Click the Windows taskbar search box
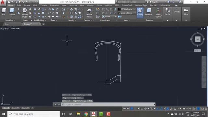The height and width of the screenshot is (117, 208). tap(33, 114)
